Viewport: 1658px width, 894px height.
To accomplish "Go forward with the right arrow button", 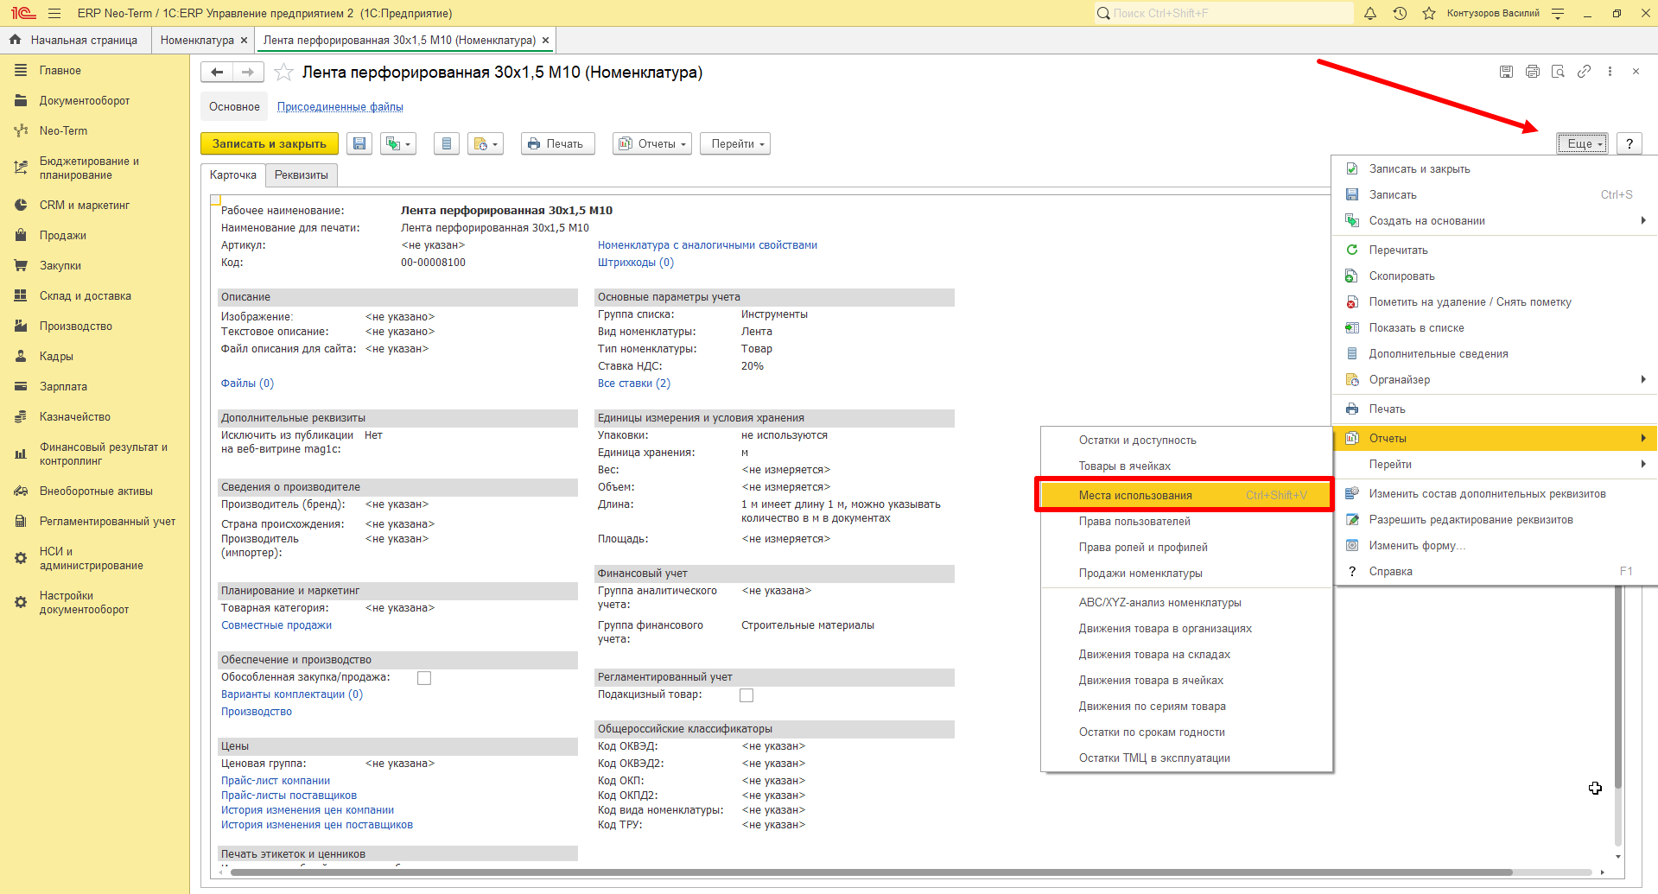I will (x=248, y=73).
